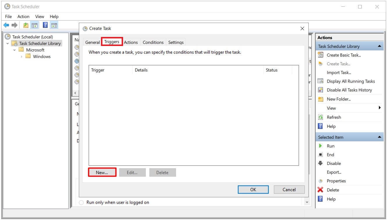This screenshot has width=387, height=220.
Task: Click the Create Task dialog title clock icon
Action: 85,29
